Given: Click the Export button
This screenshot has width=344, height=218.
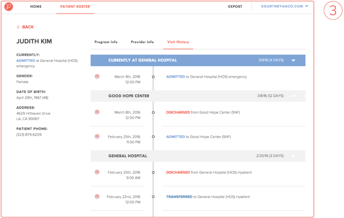Looking at the screenshot, I should [235, 7].
